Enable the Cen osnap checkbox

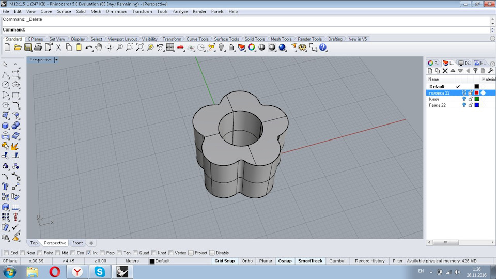pos(73,253)
